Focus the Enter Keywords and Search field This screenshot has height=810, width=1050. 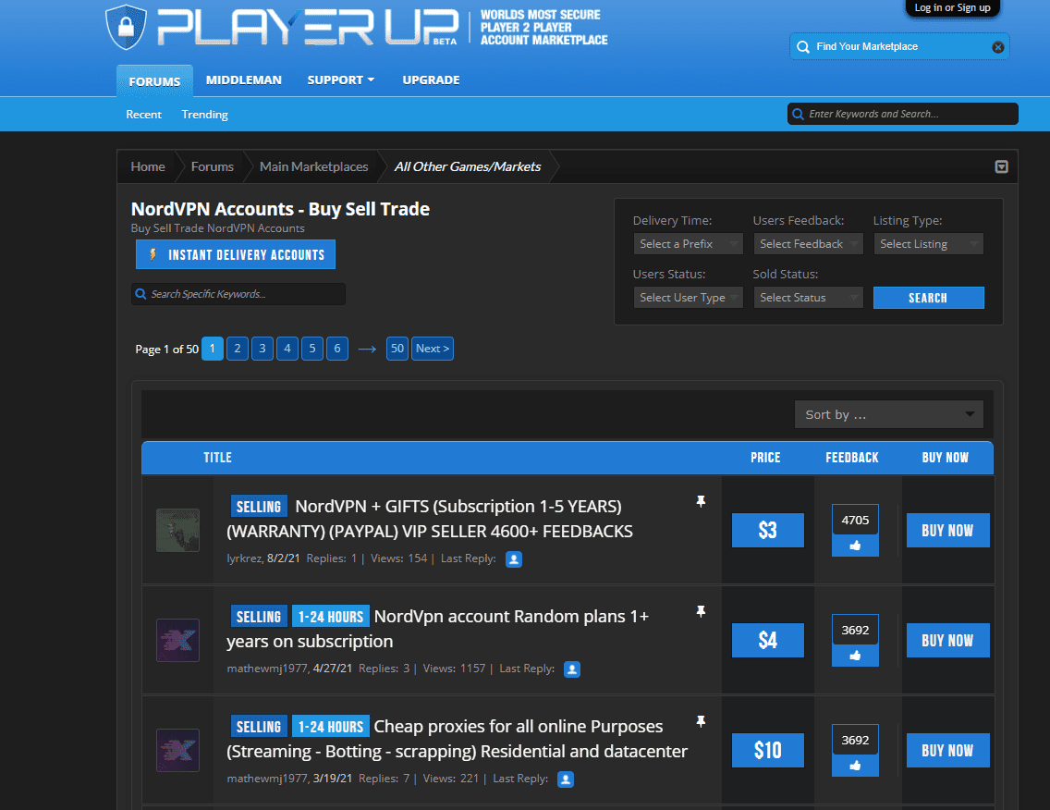[903, 114]
